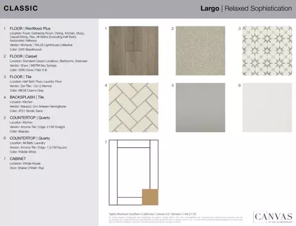Click the 'Color: Beaulac' line
Image resolution: width=296 pixels, height=226 pixels.
click(x=20, y=131)
